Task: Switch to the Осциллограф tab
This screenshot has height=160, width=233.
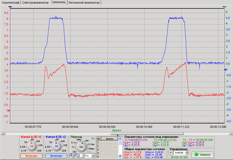Action: pyautogui.click(x=10, y=3)
